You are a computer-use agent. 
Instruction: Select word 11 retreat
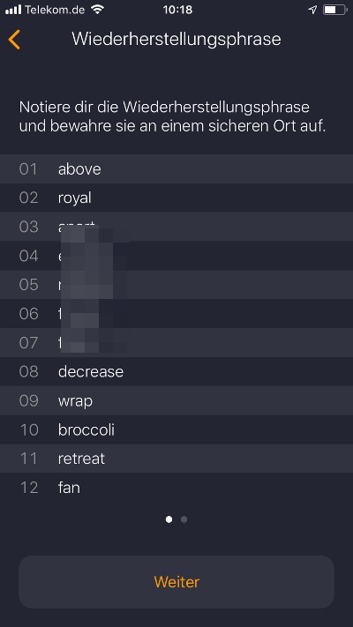[176, 459]
